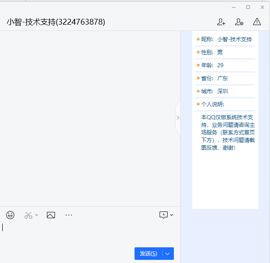
Task: Click the 年龄: 29 row
Action: click(x=225, y=65)
